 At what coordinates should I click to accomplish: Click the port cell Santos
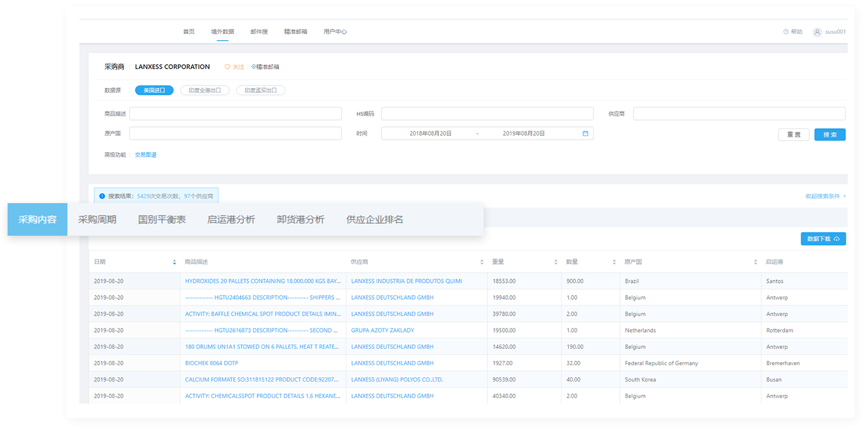point(775,281)
